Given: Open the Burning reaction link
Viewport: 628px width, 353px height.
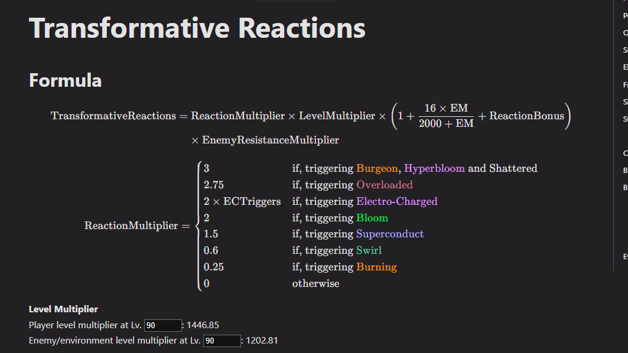Looking at the screenshot, I should 376,267.
